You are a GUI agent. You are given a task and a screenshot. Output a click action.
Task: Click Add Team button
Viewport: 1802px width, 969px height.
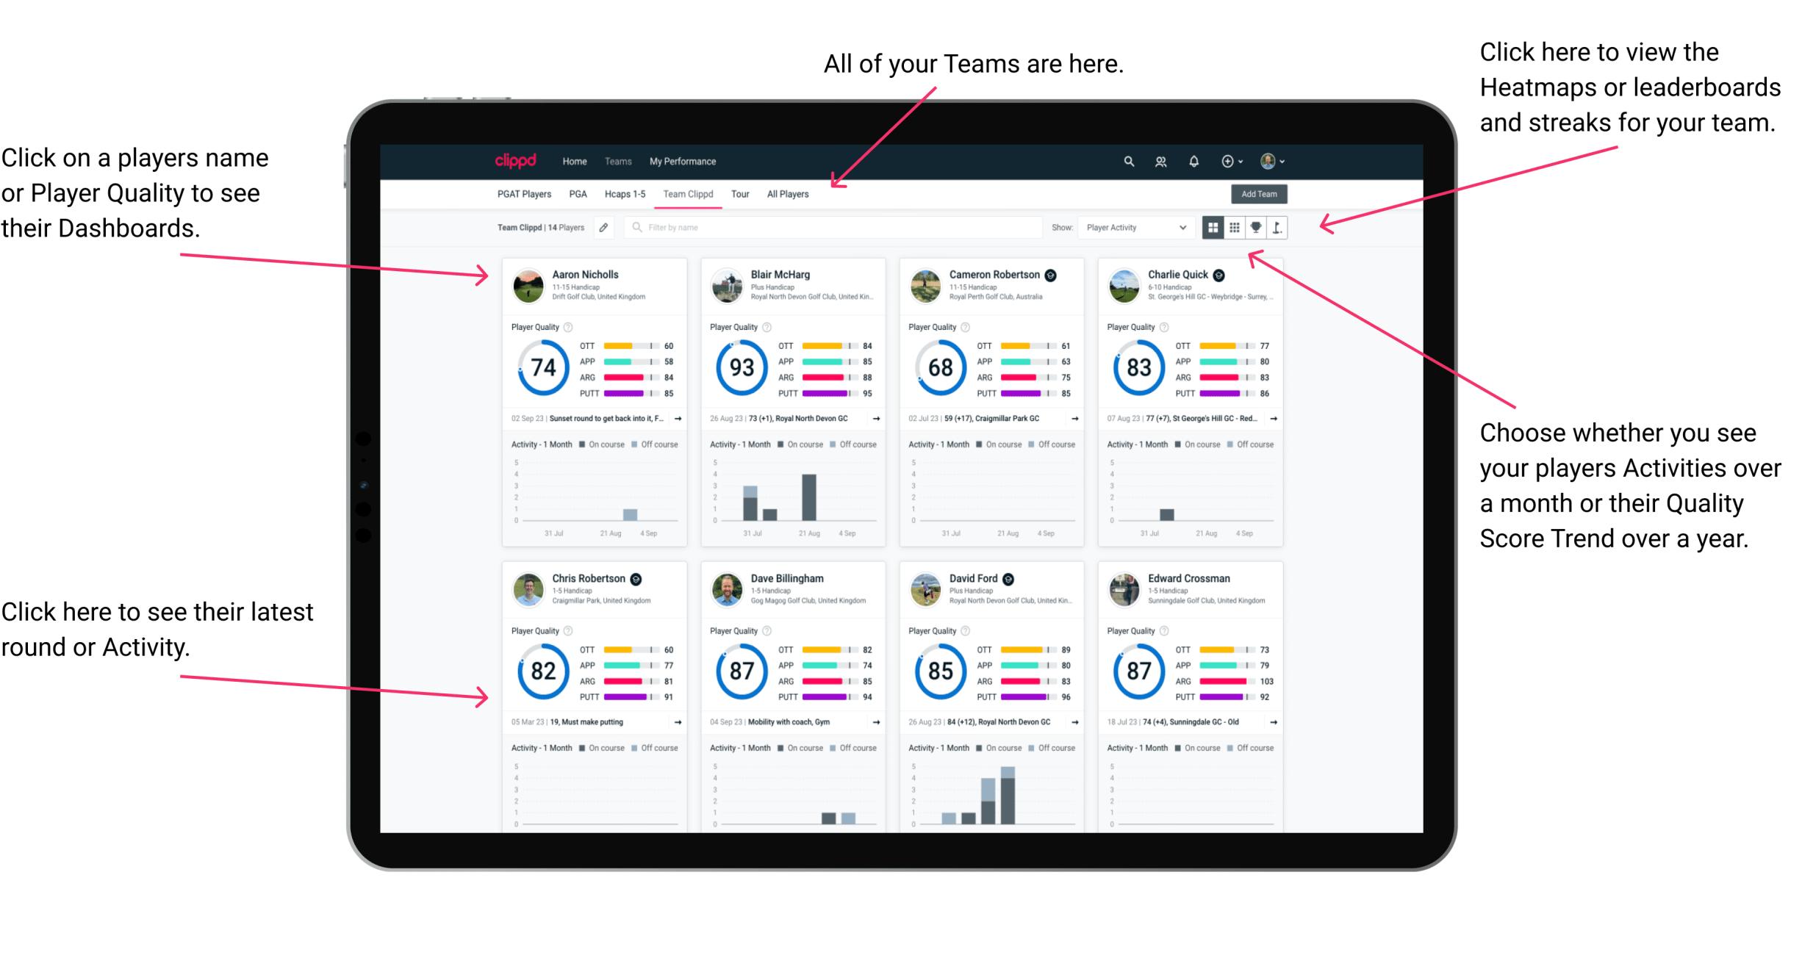pos(1263,193)
